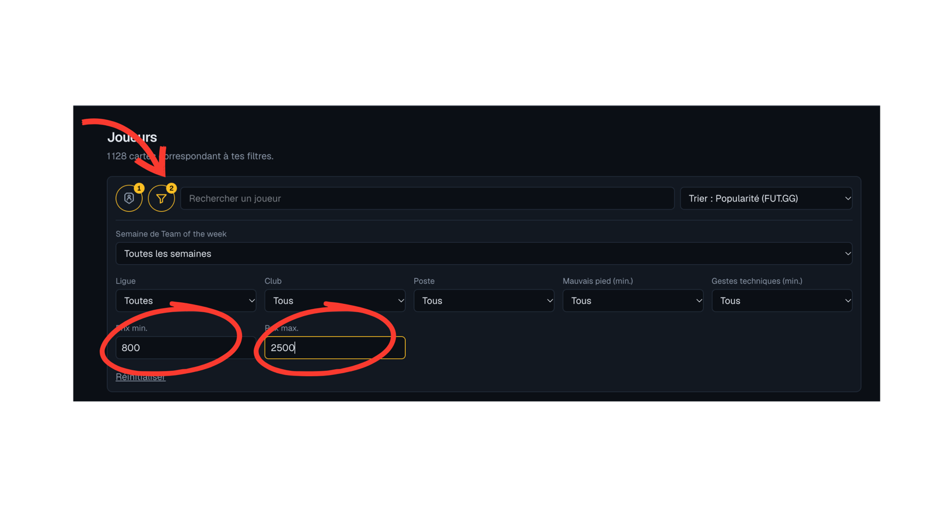Click the cards count text under Joueurs
The height and width of the screenshot is (524, 933).
tap(190, 156)
